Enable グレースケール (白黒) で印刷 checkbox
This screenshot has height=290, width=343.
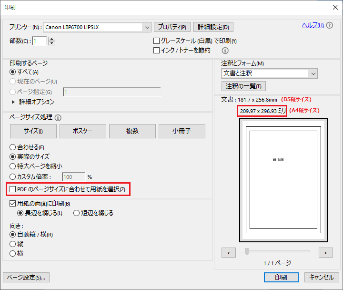coord(156,41)
